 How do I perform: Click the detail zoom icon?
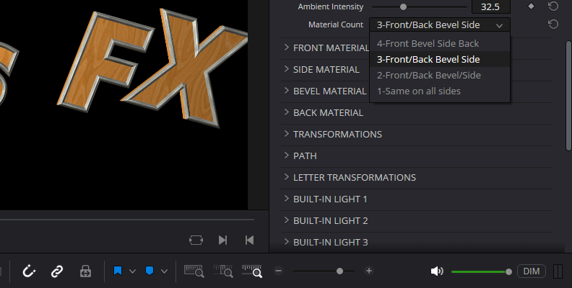tap(224, 271)
